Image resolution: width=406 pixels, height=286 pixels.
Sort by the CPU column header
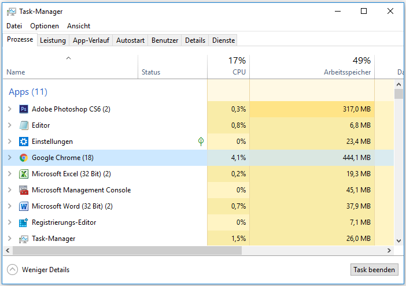tap(228, 66)
